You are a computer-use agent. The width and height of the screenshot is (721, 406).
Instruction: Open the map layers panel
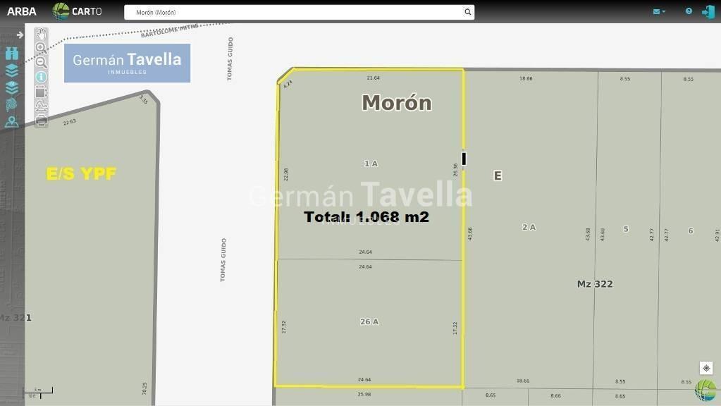click(12, 70)
